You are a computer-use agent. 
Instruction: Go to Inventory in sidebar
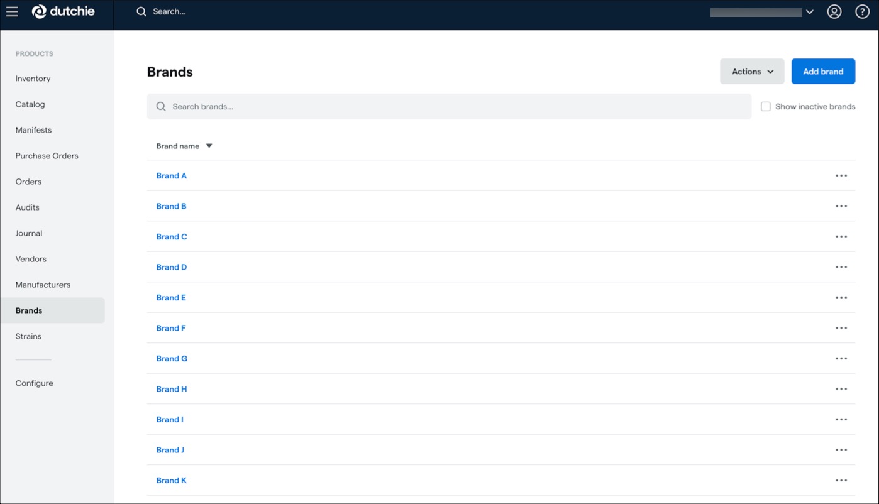(x=33, y=79)
